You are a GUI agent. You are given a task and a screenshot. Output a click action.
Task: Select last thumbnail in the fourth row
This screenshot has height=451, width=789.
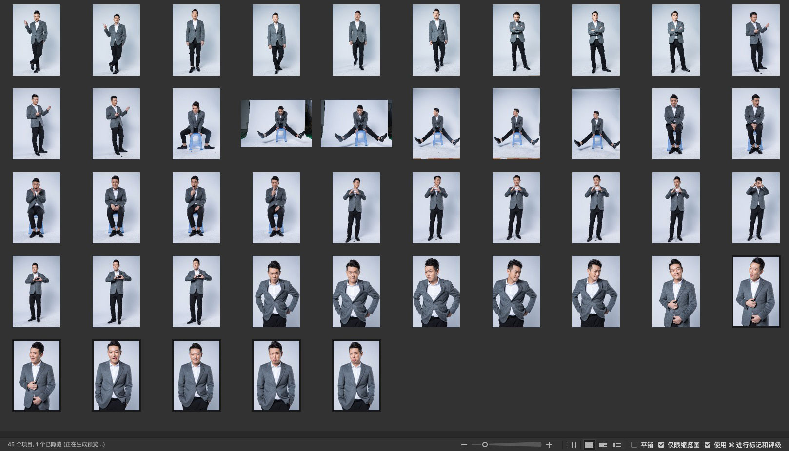click(756, 292)
